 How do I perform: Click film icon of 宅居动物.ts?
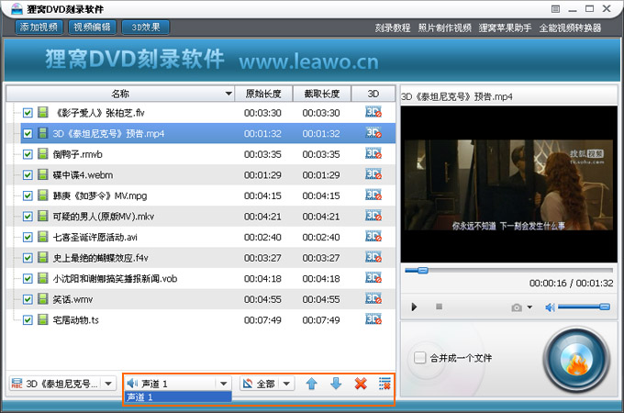click(x=43, y=319)
